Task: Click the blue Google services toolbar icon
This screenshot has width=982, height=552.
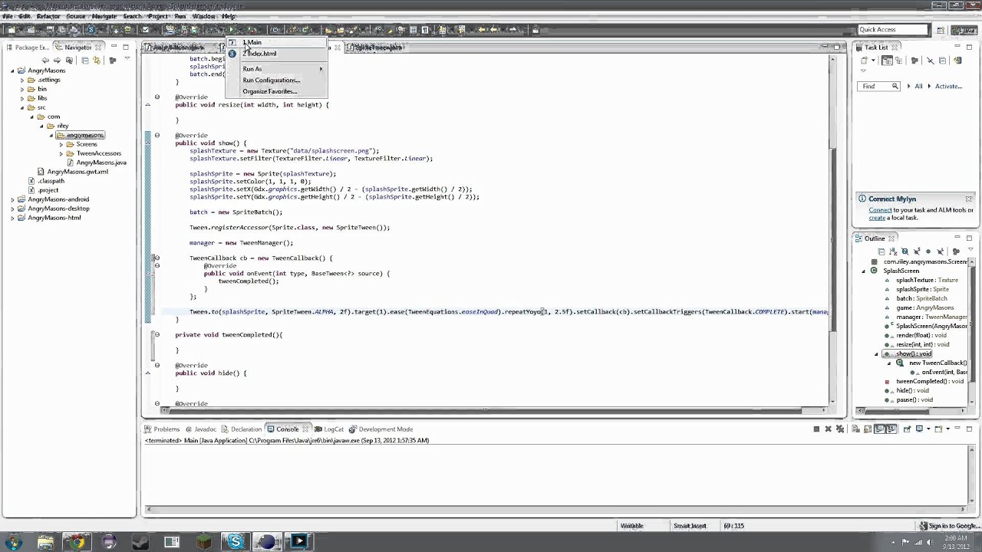Action: click(x=90, y=30)
